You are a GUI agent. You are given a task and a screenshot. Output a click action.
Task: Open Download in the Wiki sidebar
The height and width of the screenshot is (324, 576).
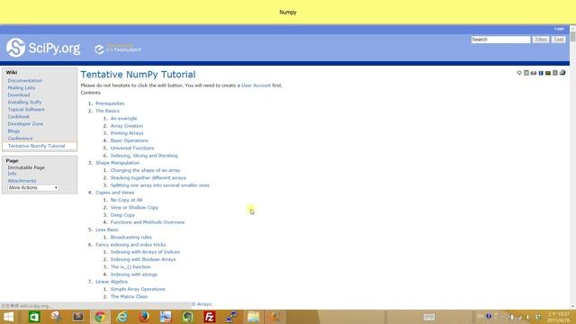(19, 94)
